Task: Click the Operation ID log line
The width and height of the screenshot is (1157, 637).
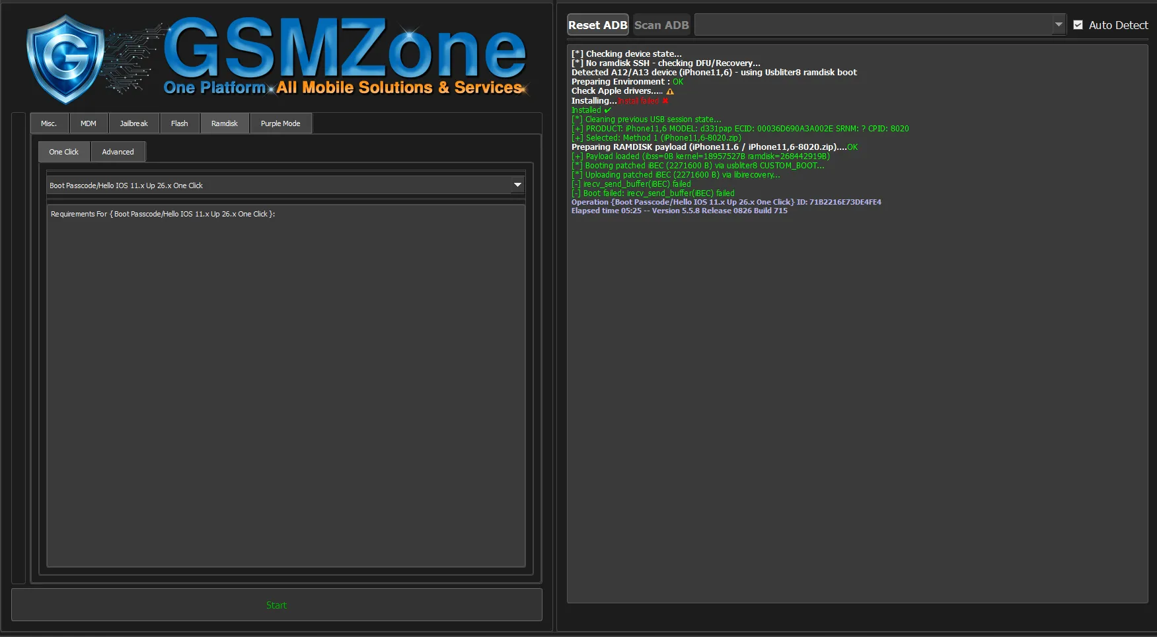Action: coord(726,202)
